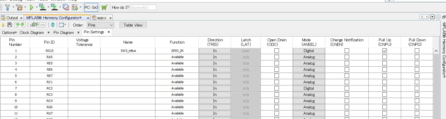Click the download-to-device program icon
The image size is (446, 119).
point(42,7)
